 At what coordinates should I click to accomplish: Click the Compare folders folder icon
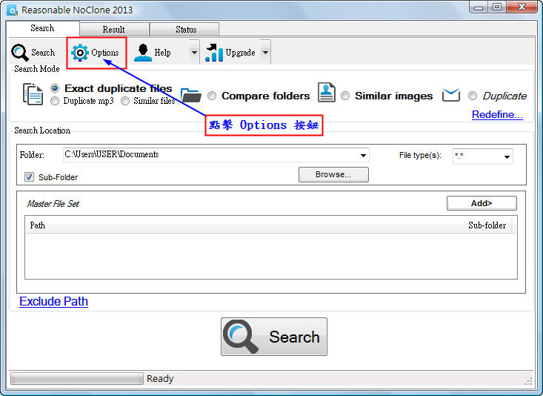(191, 95)
